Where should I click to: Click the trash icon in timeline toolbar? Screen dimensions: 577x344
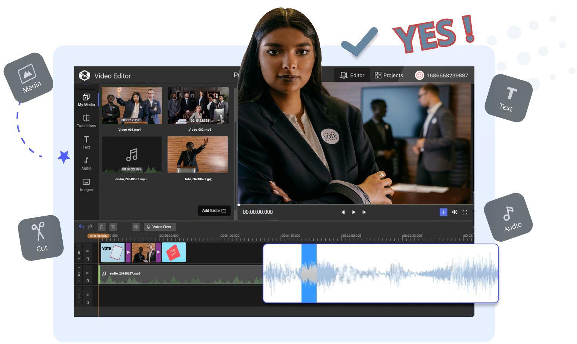(x=102, y=227)
